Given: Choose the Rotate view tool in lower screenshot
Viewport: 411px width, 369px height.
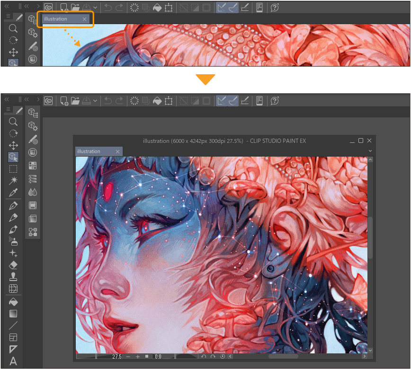Looking at the screenshot, I should [x=13, y=133].
